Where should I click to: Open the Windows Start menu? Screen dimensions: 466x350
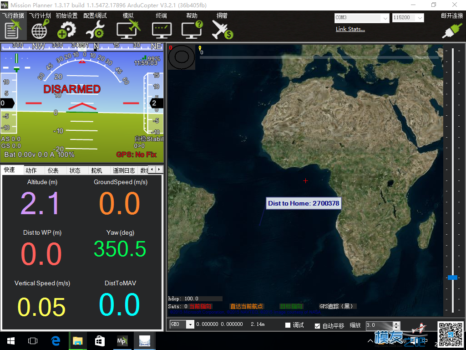click(x=11, y=341)
